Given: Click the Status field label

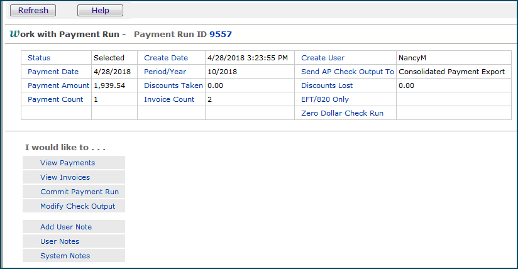Looking at the screenshot, I should (39, 58).
